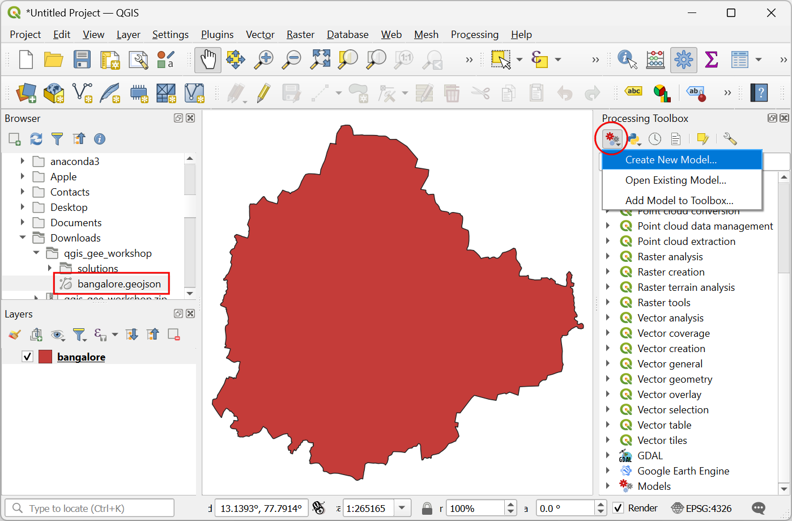Uncheck the bangalore layer visibility checkbox

click(27, 357)
